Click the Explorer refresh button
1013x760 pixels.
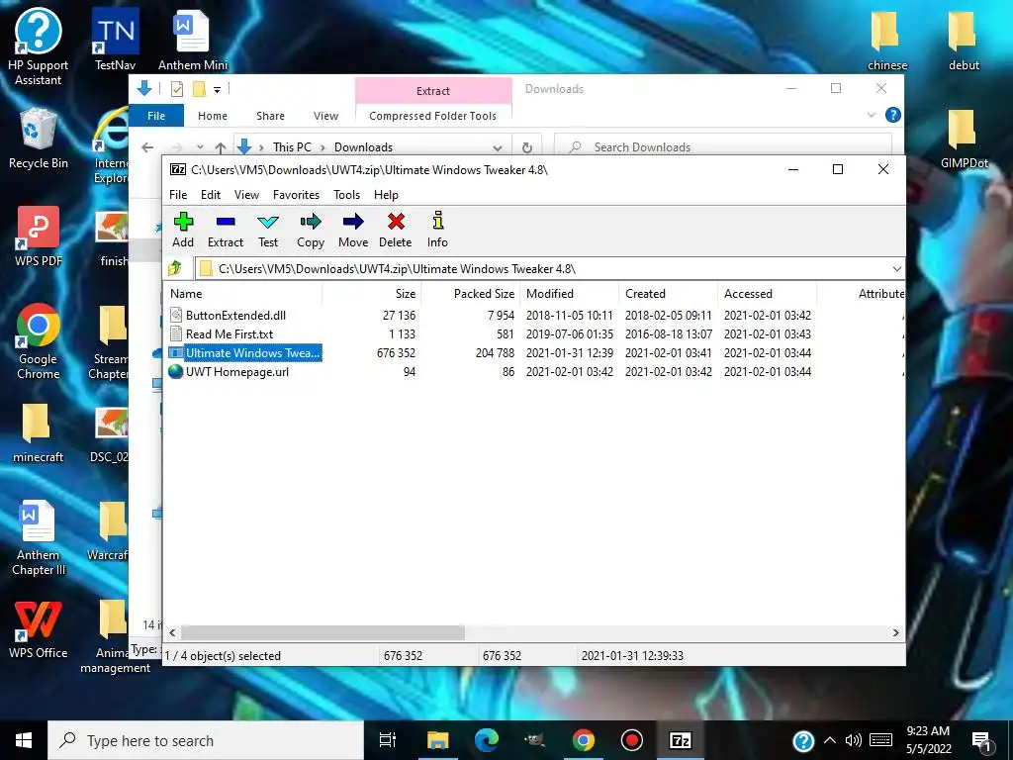click(527, 147)
